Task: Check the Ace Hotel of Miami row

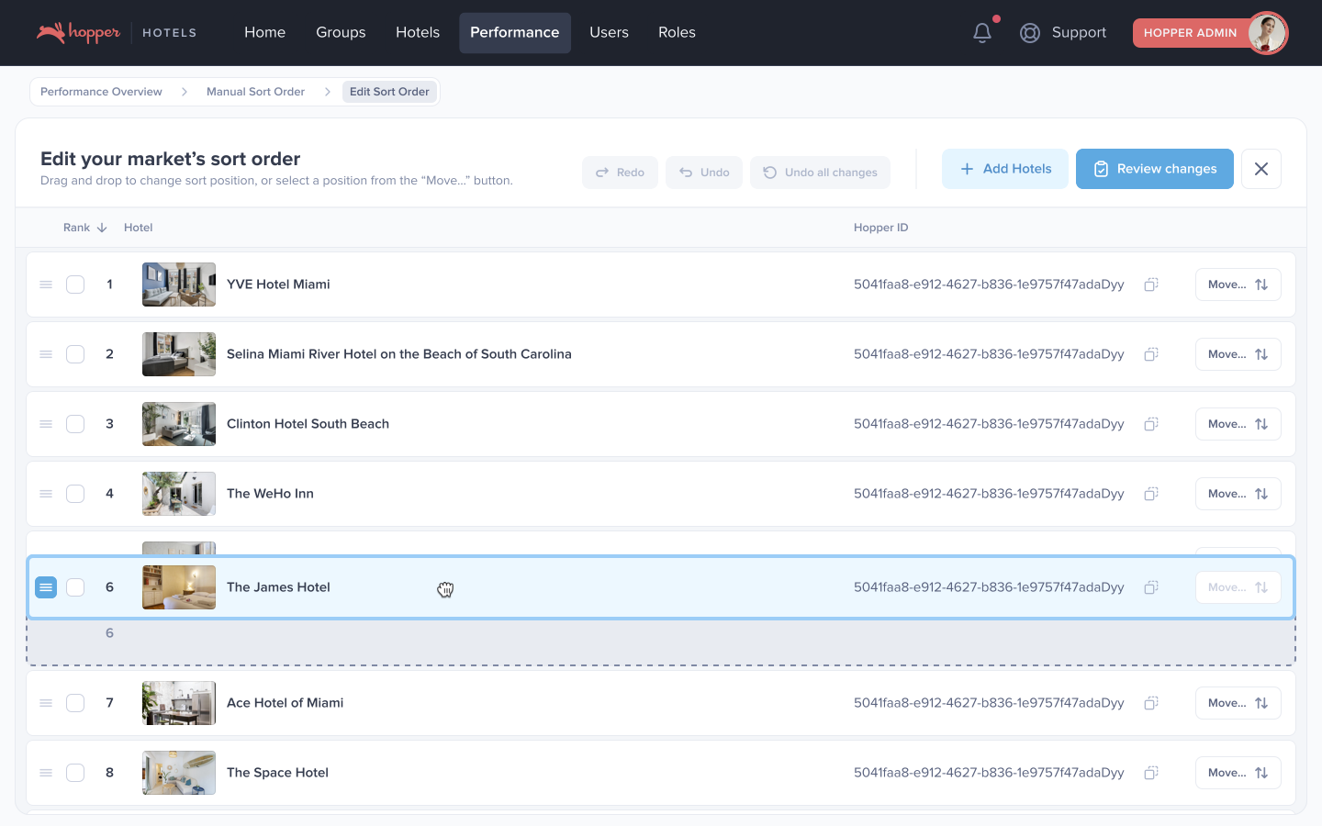Action: click(75, 703)
